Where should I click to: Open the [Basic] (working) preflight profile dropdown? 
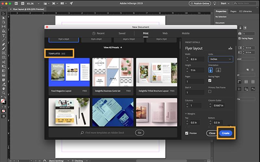[x=68, y=160]
